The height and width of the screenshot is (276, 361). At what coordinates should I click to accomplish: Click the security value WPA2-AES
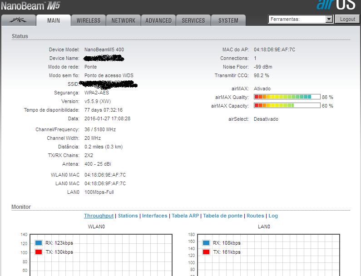96,93
